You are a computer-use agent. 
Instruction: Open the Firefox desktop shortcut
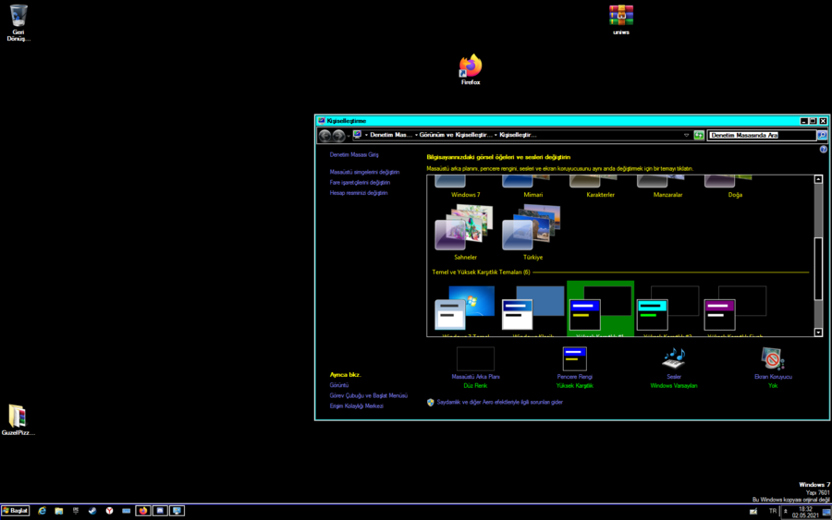point(471,69)
